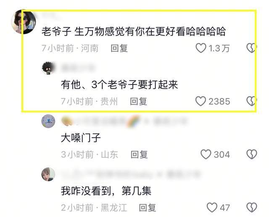This screenshot has width=269, height=217.
Task: Reply to the comment from 贵州
Action: [x=138, y=101]
